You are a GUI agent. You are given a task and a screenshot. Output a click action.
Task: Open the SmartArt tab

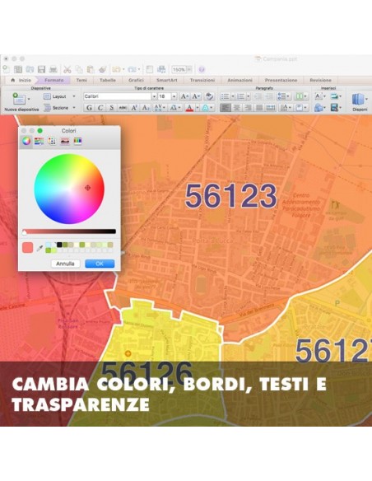[x=167, y=80]
